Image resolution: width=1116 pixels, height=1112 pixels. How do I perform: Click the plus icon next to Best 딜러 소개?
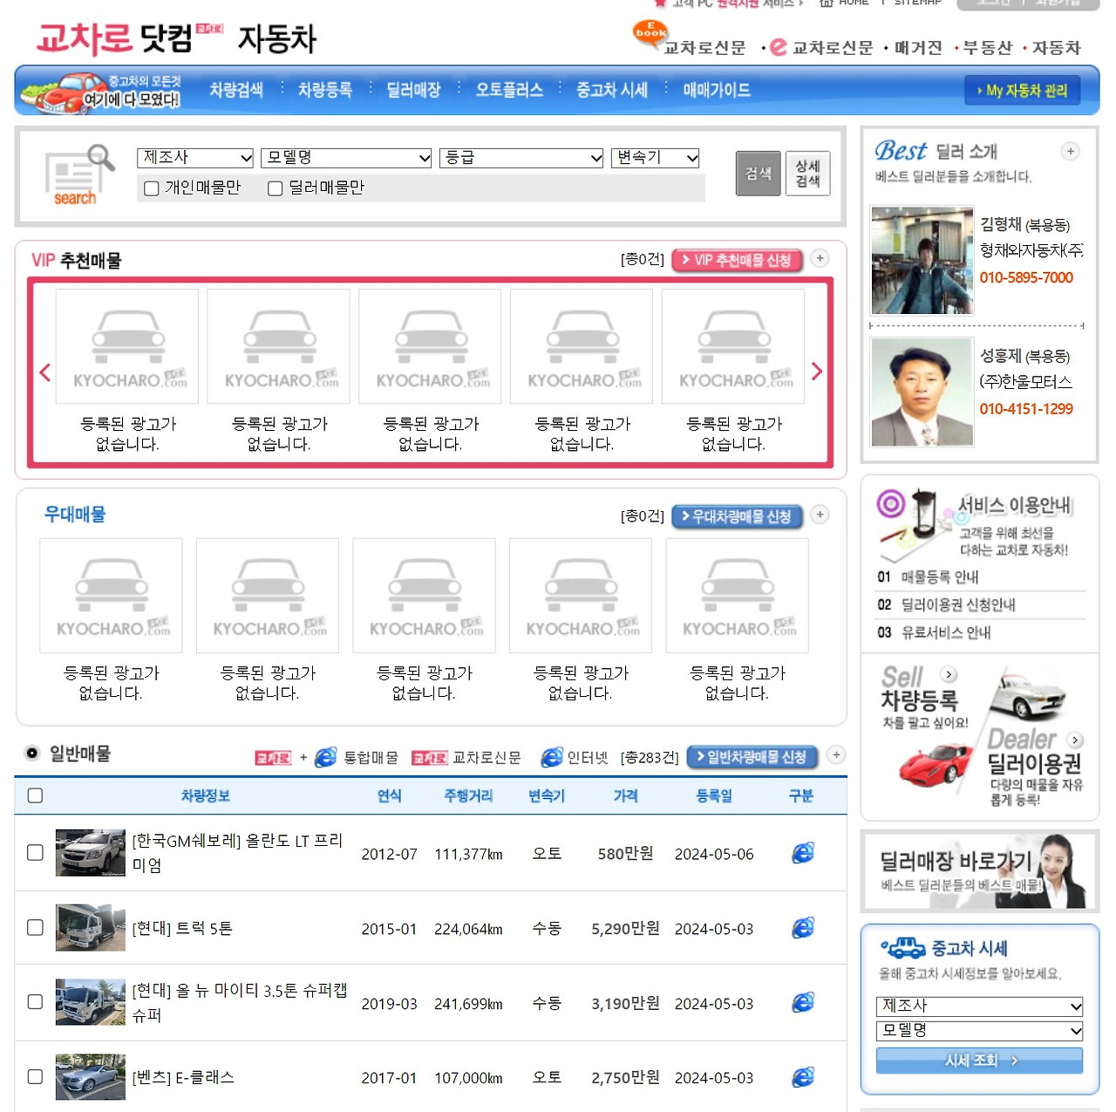tap(1071, 152)
